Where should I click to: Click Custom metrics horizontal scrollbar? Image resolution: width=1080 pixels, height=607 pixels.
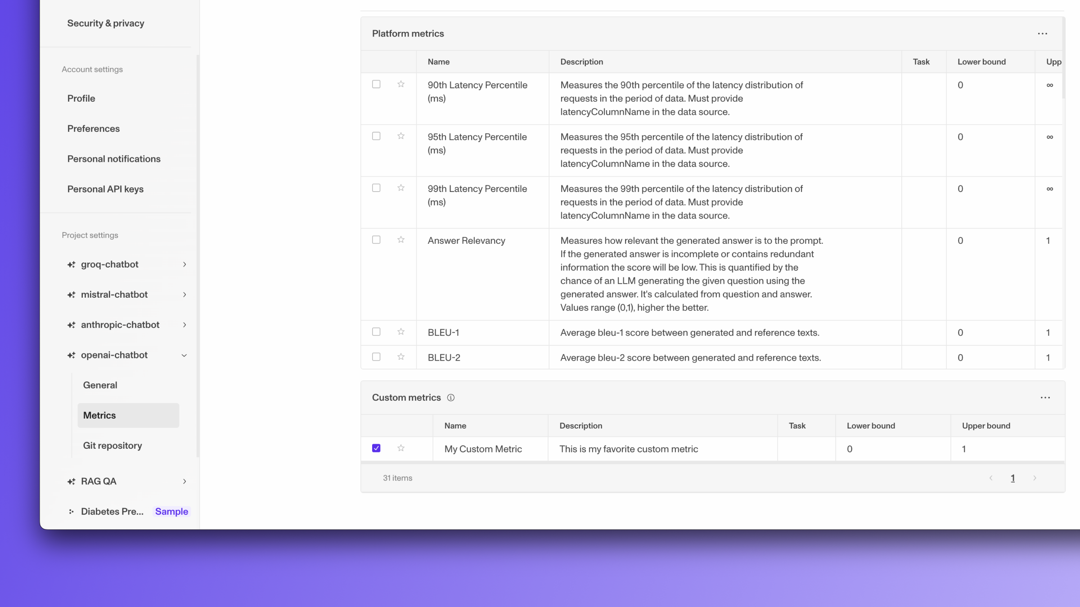[x=713, y=462]
